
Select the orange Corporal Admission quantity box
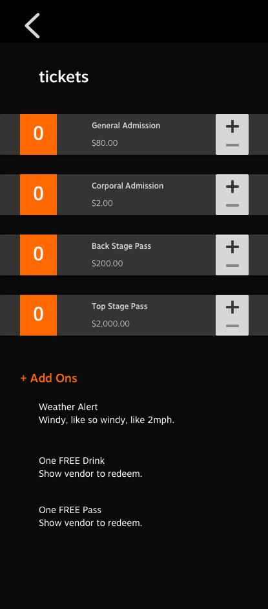[38, 194]
